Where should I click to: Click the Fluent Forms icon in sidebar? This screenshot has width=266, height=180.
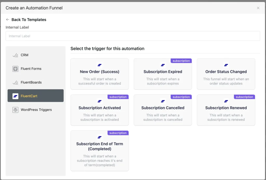point(15,69)
